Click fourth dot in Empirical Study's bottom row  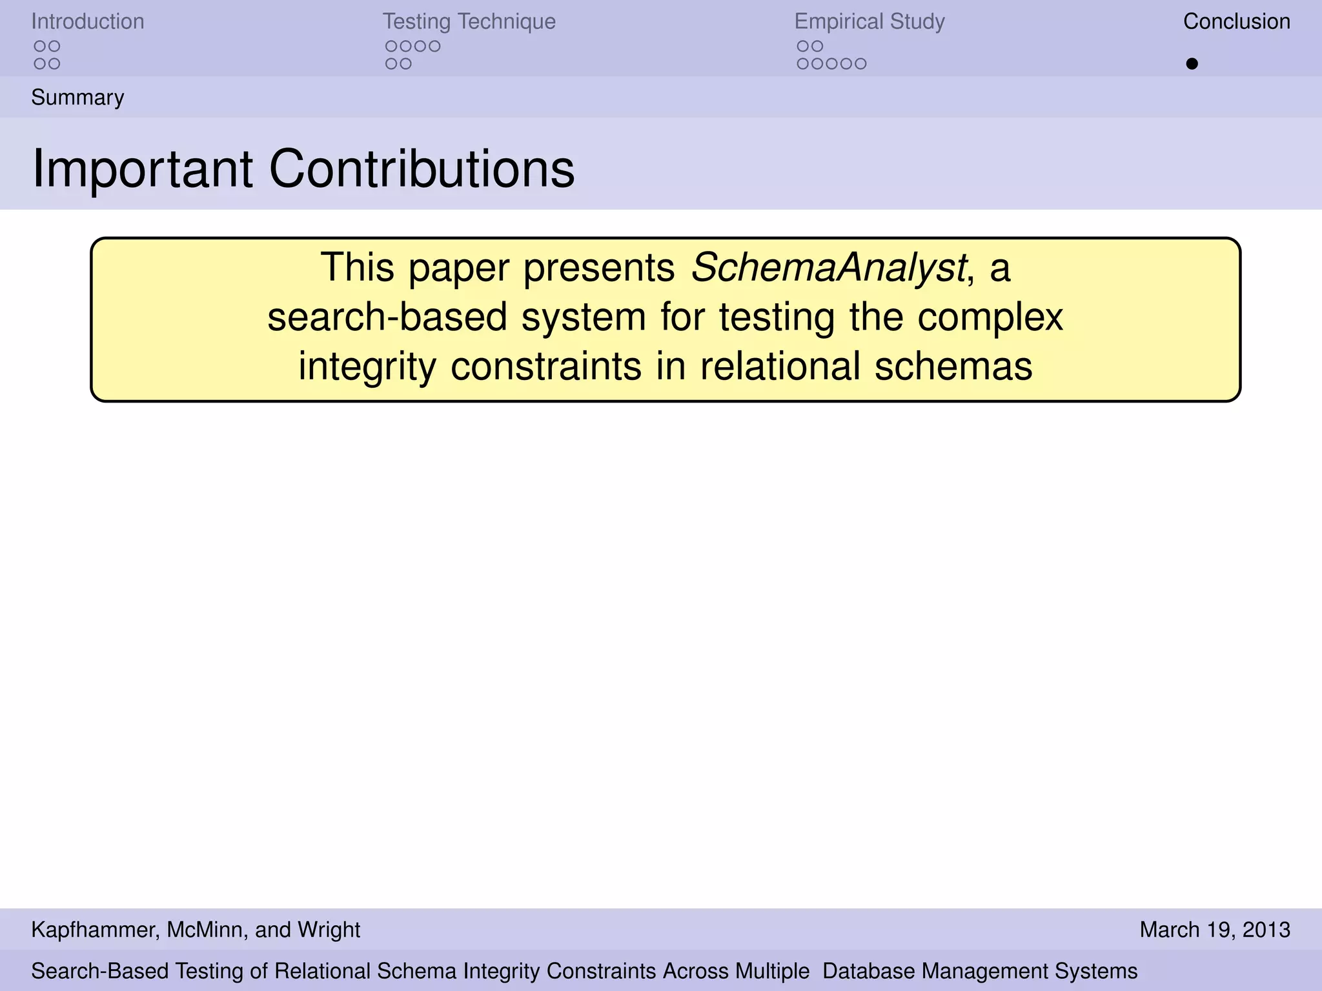tap(846, 64)
